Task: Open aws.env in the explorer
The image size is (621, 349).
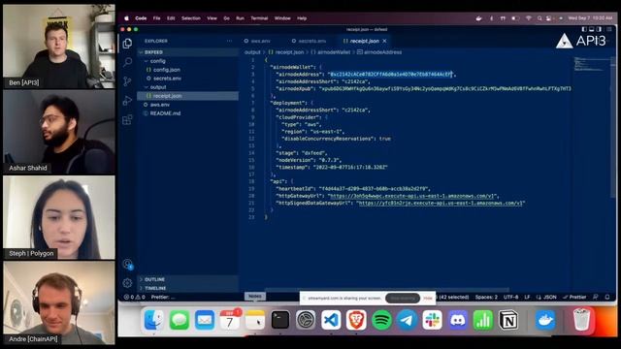Action: (187, 105)
